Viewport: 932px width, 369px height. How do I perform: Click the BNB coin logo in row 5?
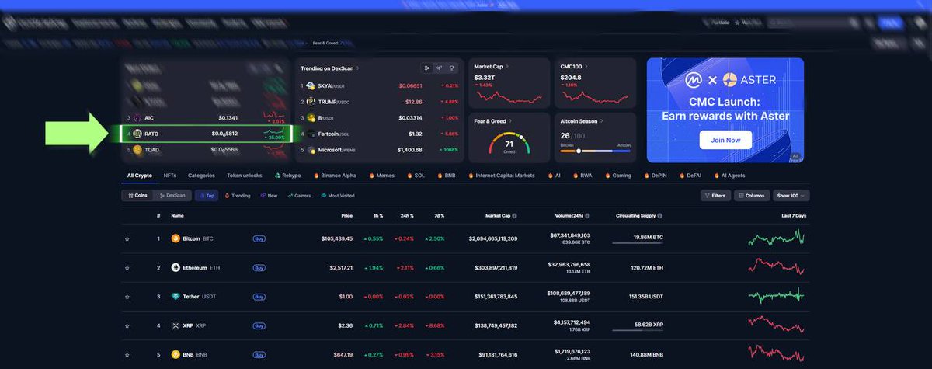coord(176,355)
